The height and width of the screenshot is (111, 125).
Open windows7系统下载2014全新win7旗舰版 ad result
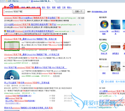pos(32,18)
